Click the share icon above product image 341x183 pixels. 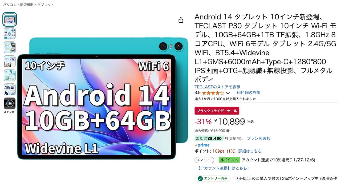click(x=181, y=20)
